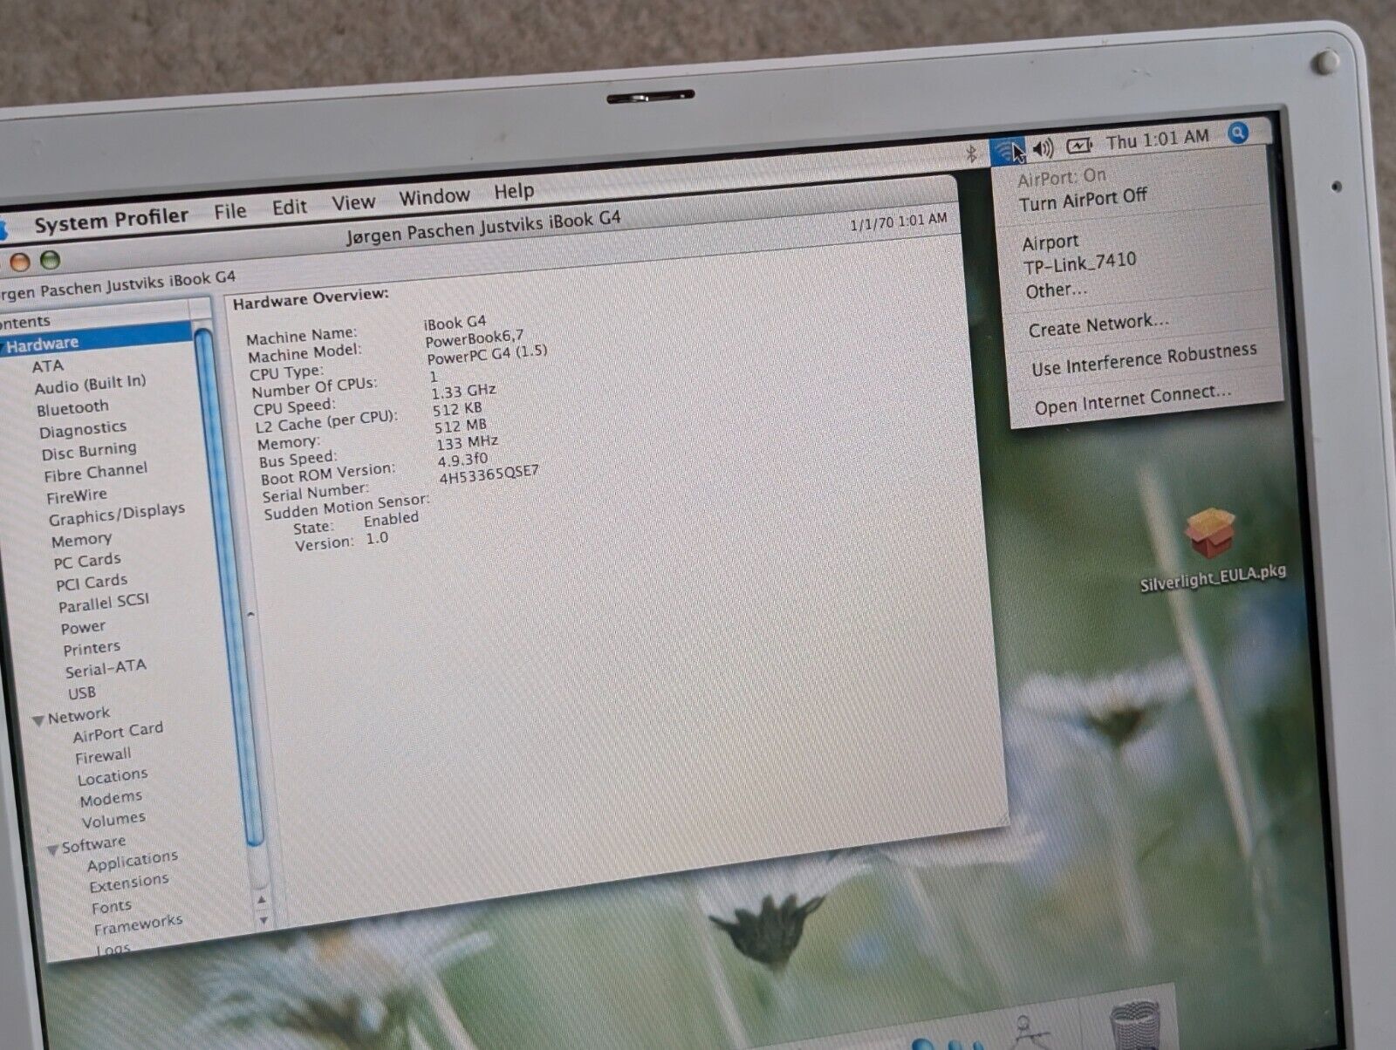1396x1050 pixels.
Task: Open the File menu
Action: (230, 211)
